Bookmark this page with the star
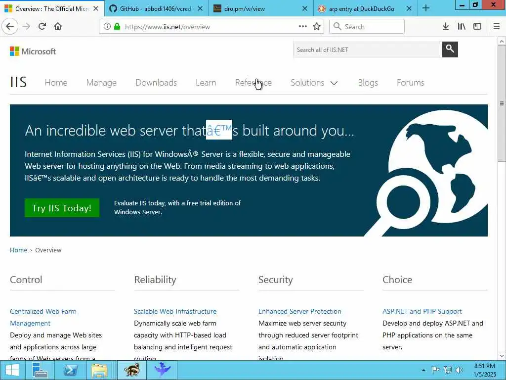506x380 pixels. (x=317, y=26)
